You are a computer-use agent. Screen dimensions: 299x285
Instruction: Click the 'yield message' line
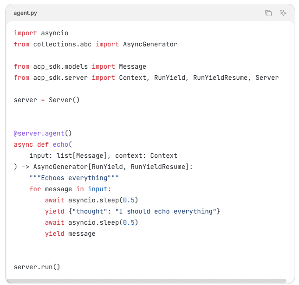[x=70, y=233]
